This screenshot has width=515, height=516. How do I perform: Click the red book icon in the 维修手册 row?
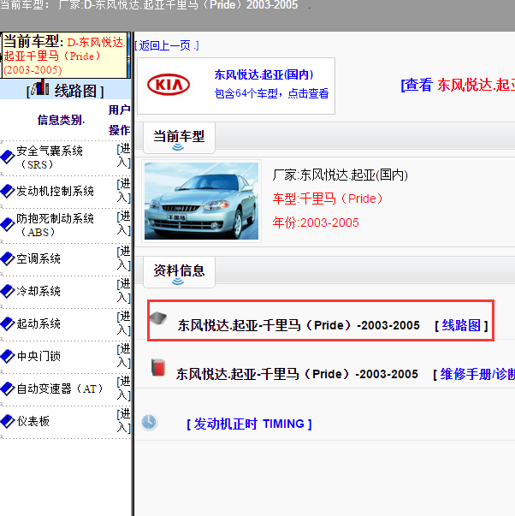(158, 368)
